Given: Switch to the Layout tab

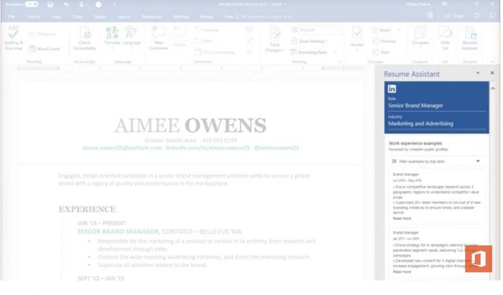Looking at the screenshot, I should pyautogui.click(x=124, y=16).
